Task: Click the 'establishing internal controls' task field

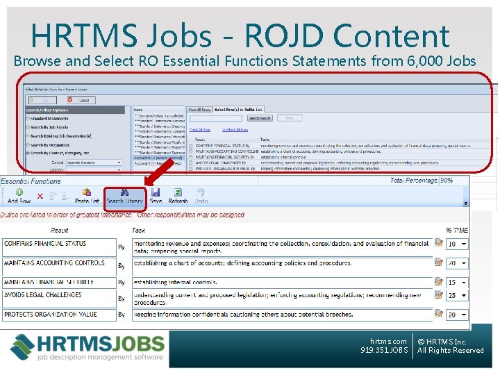Action: [x=282, y=283]
